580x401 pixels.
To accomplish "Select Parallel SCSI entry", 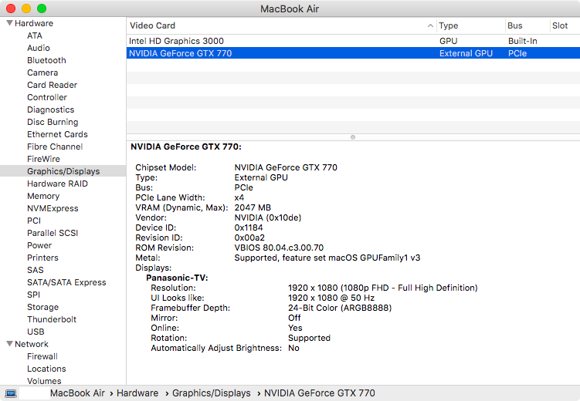I will pos(53,233).
